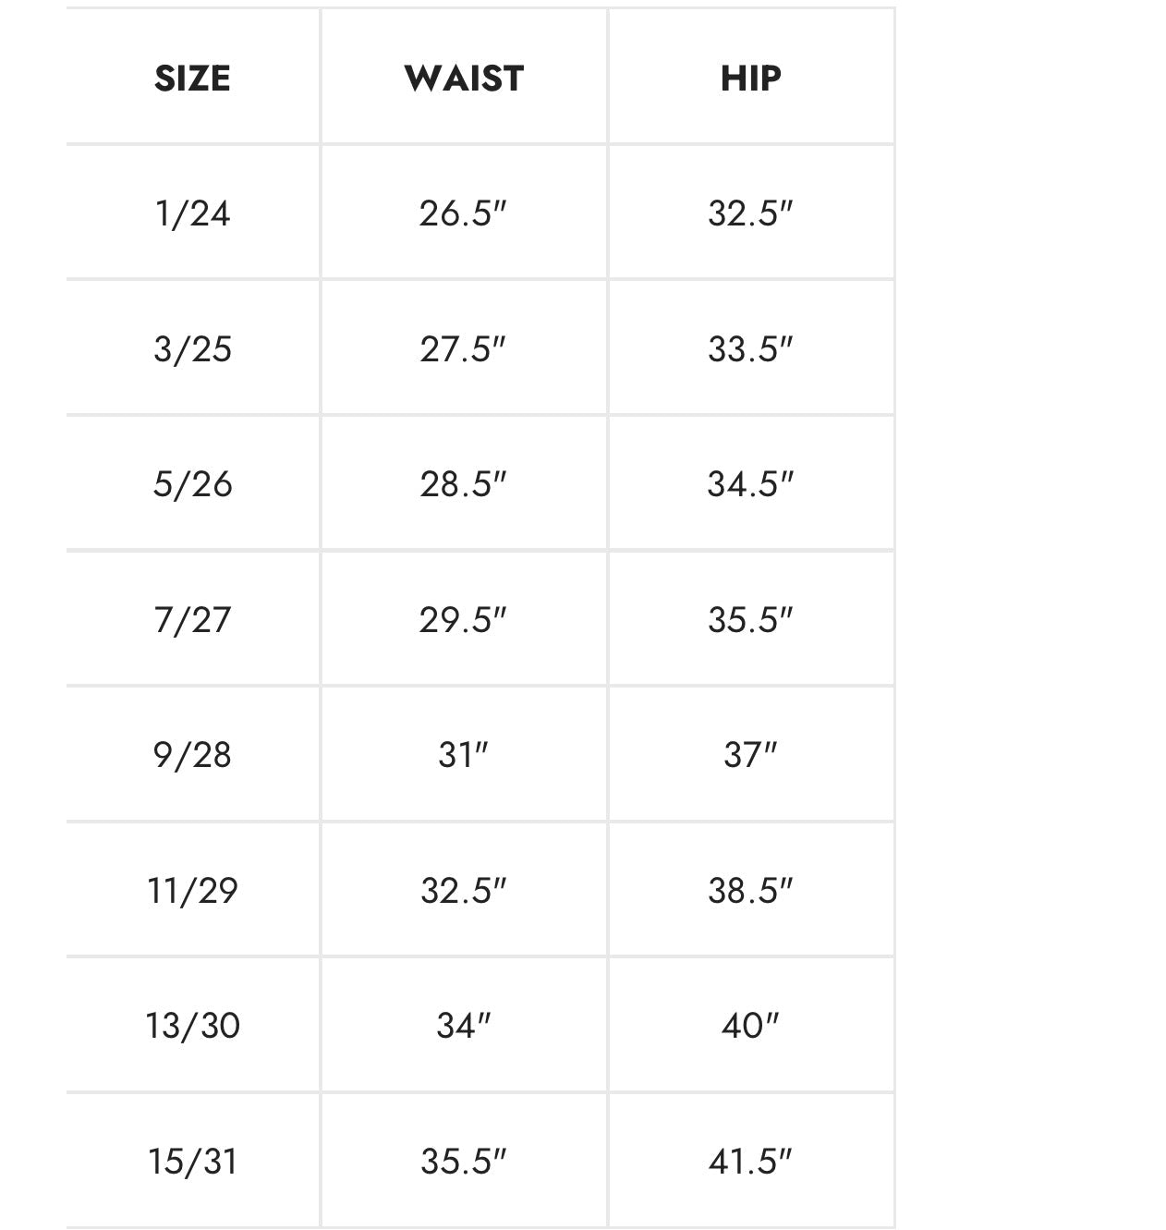Click the 35.5″ waist value for 15/31
1166x1230 pixels.
tap(464, 1161)
